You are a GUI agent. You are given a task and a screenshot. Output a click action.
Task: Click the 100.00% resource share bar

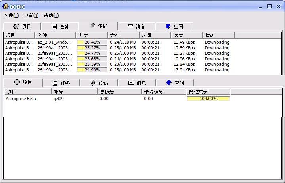point(208,99)
